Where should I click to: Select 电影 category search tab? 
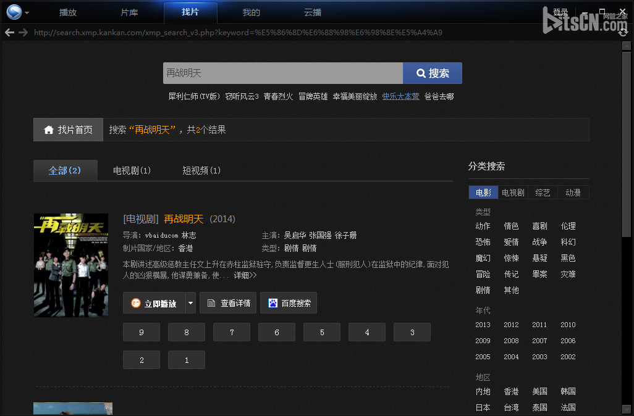pos(484,193)
